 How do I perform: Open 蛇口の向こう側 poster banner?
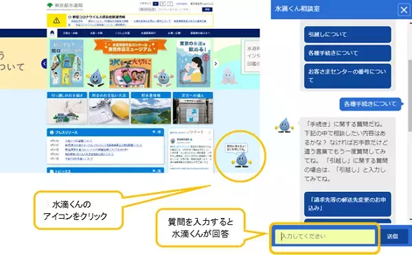[x=67, y=63]
